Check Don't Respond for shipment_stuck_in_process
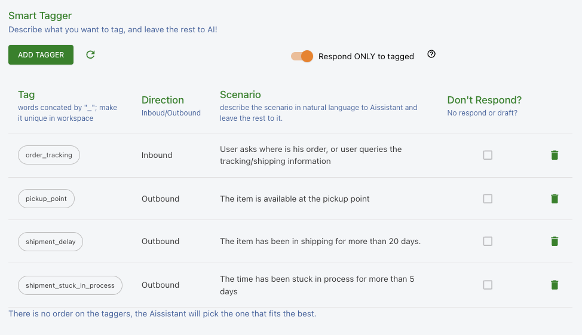 pyautogui.click(x=488, y=285)
